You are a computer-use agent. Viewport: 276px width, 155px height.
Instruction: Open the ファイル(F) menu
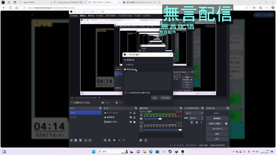point(74,16)
